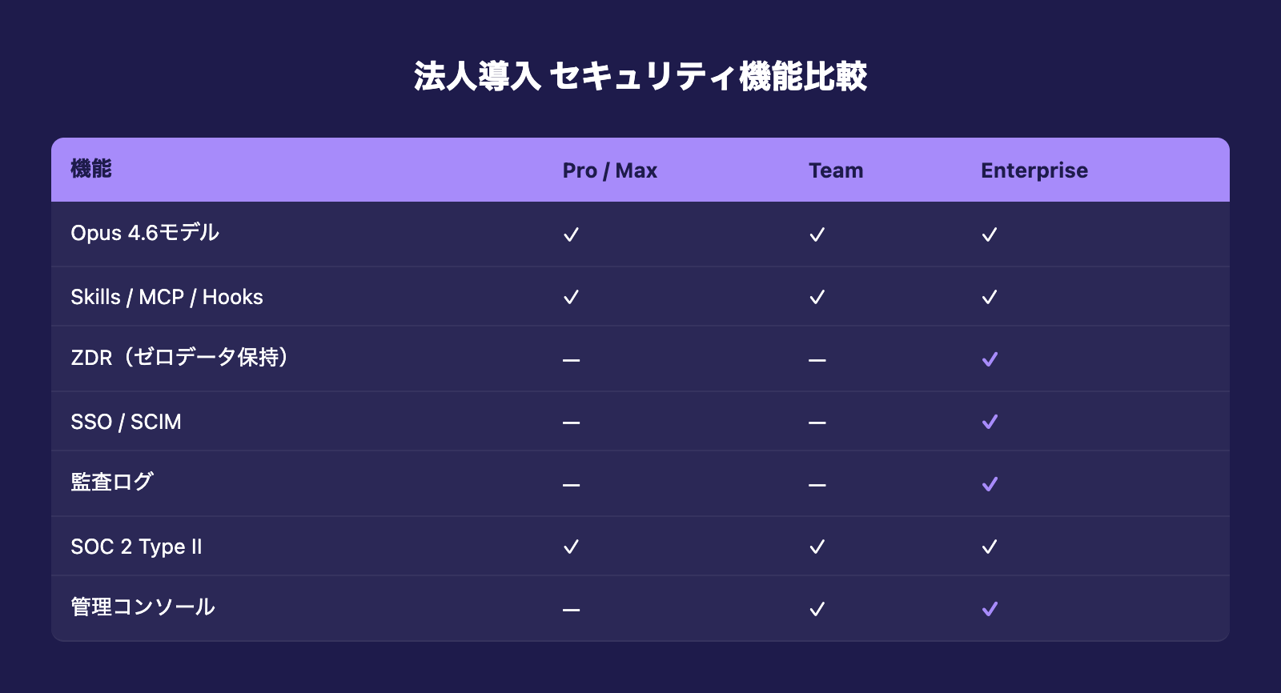Click the purple 監査ログ Enterprise checkmark
Image resolution: width=1281 pixels, height=693 pixels.
(990, 484)
